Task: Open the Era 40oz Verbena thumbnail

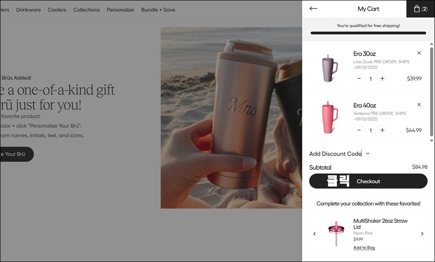Action: 329,118
